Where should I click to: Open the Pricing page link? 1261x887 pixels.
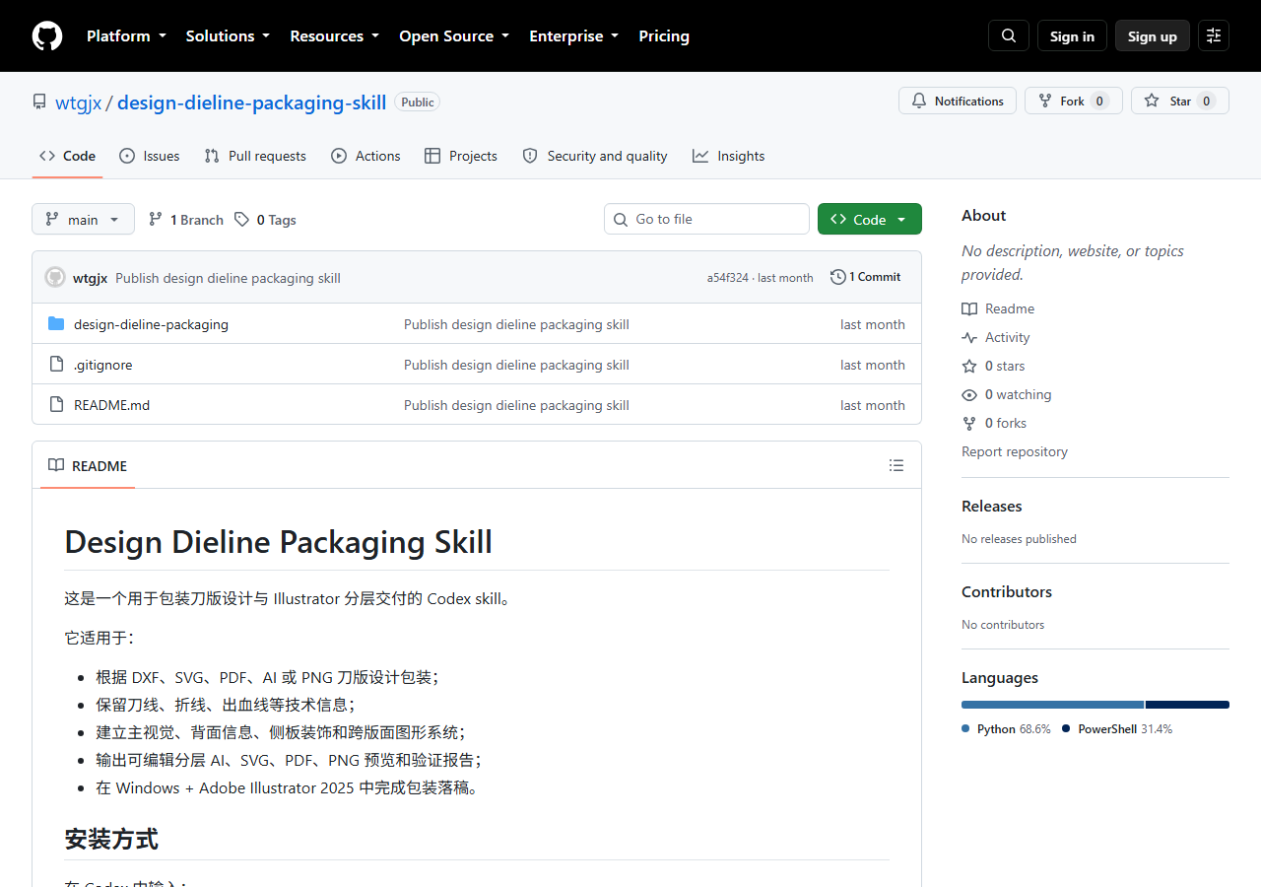tap(664, 35)
